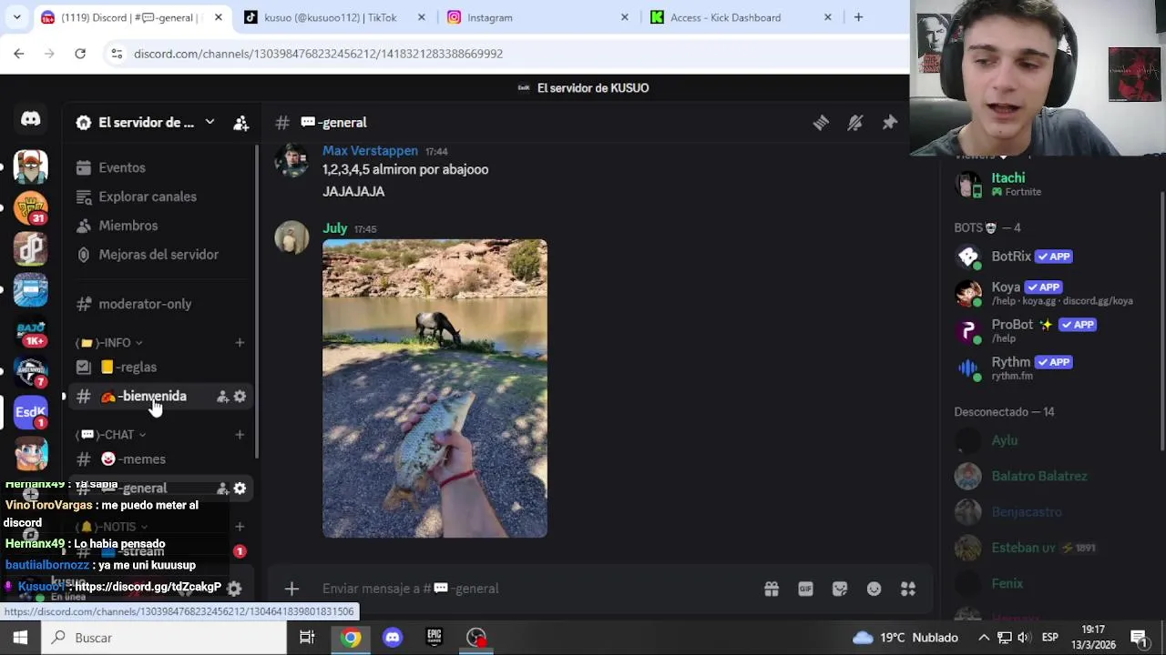Open server icon with 31 notifications badge
The width and height of the screenshot is (1166, 655).
31,208
